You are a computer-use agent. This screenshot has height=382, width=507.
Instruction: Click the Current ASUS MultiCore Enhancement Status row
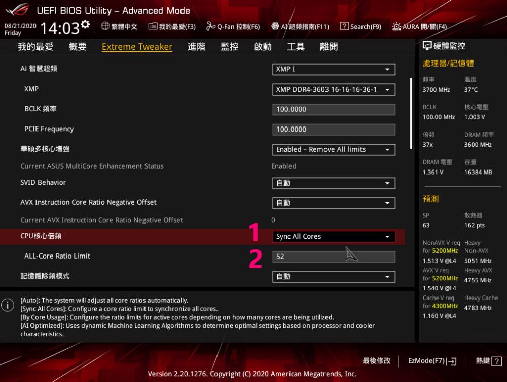202,166
